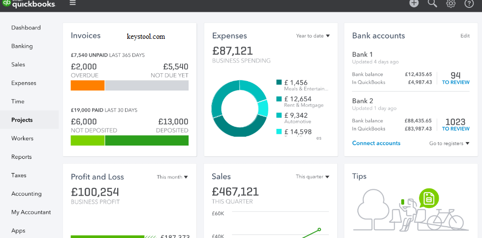
Task: Click Bank 2 bank balance £88,435.65
Action: click(x=418, y=120)
